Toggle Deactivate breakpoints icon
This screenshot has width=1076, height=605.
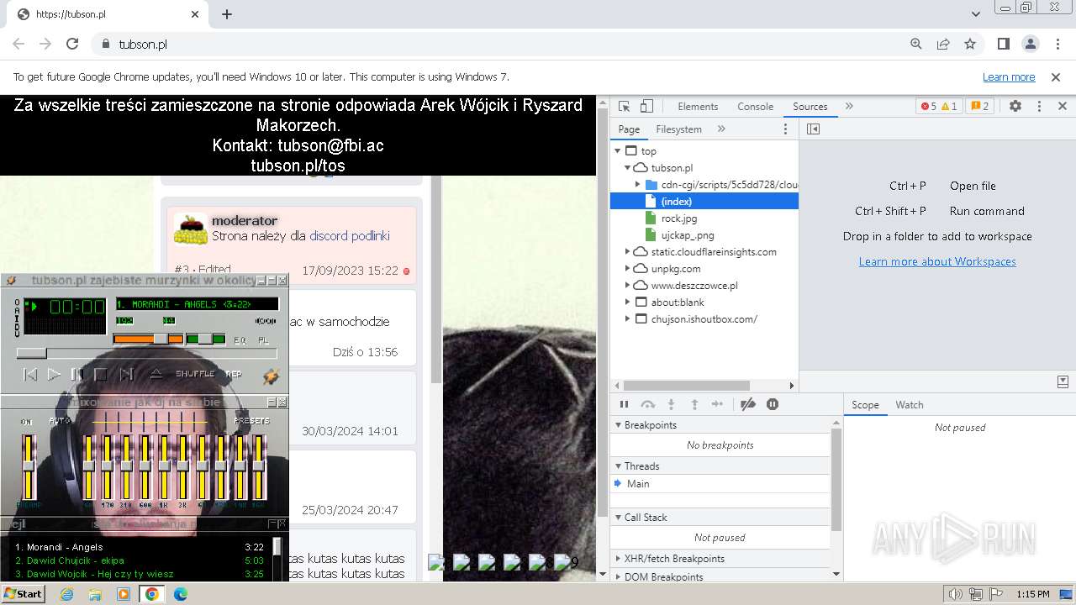[748, 404]
